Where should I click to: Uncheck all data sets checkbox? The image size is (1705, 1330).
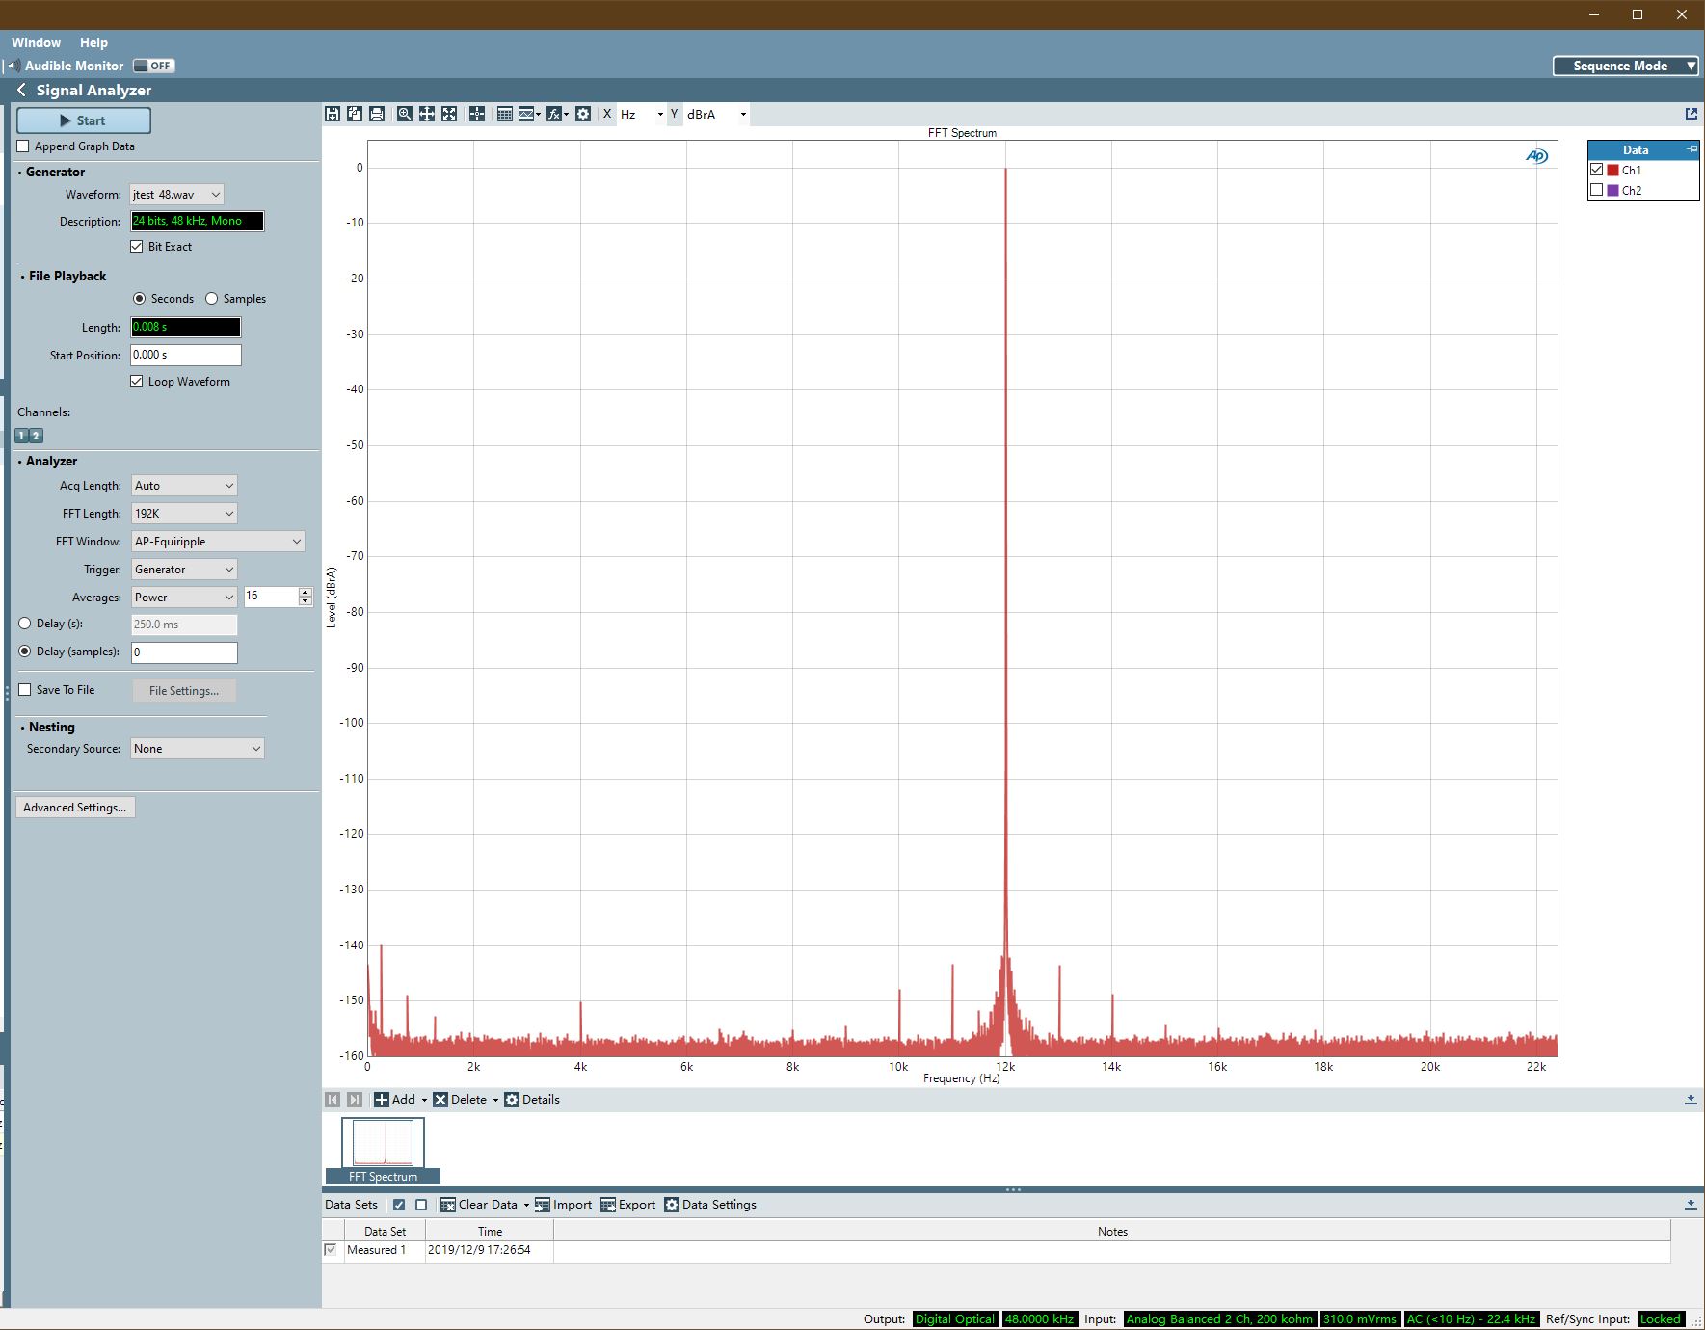(421, 1205)
